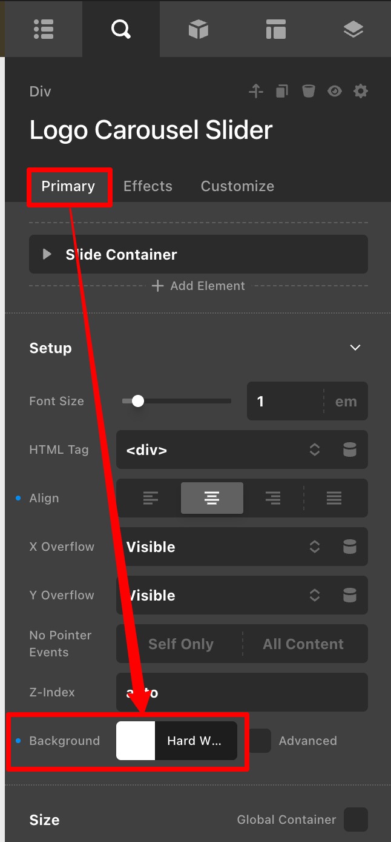Click the Add Element button
The height and width of the screenshot is (842, 391).
click(x=199, y=286)
